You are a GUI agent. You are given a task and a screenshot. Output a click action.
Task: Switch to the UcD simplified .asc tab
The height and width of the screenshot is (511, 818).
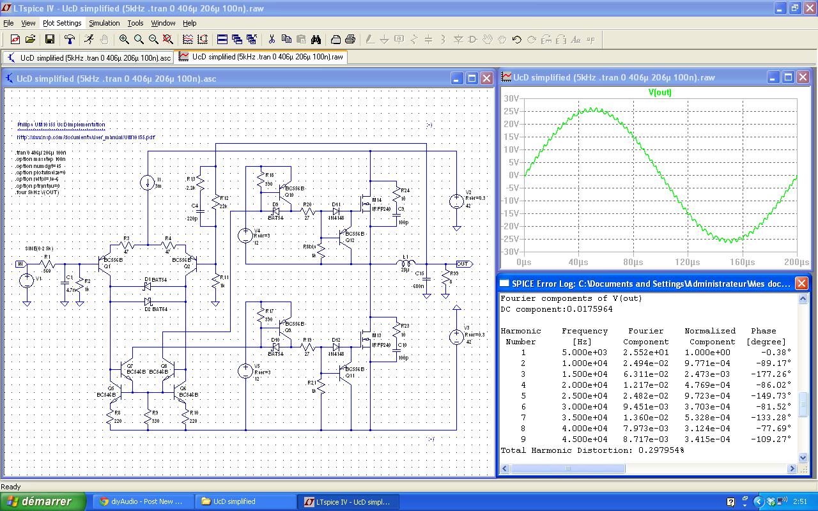[x=88, y=57]
